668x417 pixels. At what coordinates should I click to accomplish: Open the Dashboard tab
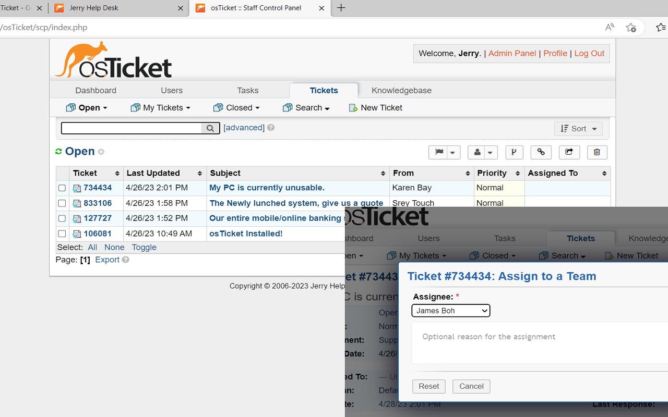coord(96,90)
